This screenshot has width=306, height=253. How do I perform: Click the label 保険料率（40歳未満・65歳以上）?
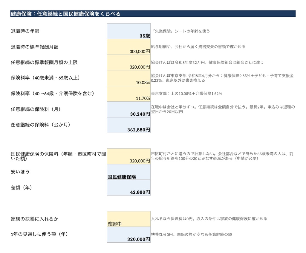tap(45, 78)
